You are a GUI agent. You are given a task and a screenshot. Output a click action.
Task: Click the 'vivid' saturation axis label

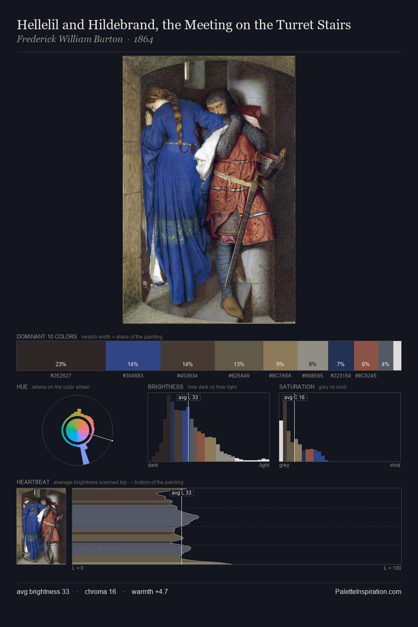[x=395, y=465]
